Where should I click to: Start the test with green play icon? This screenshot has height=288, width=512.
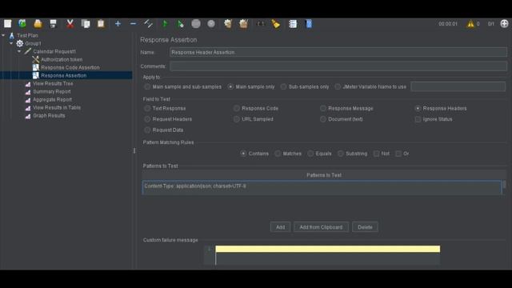point(165,23)
